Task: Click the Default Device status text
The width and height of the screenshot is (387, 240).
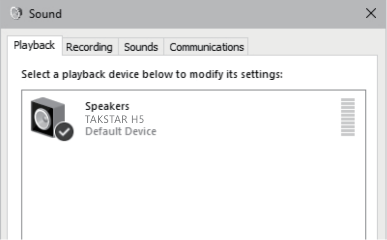Action: (x=120, y=131)
